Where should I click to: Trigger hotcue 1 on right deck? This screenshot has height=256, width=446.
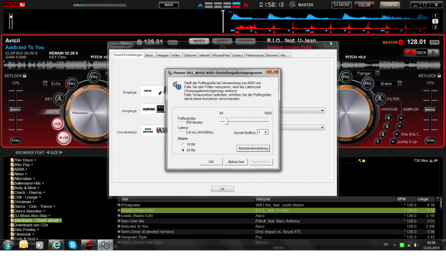point(377,141)
